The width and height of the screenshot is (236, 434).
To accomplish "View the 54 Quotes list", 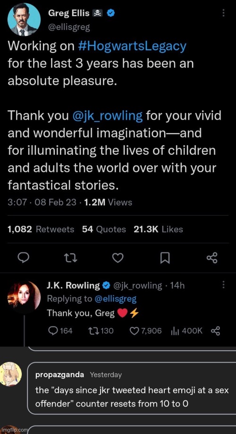I will coord(104,229).
